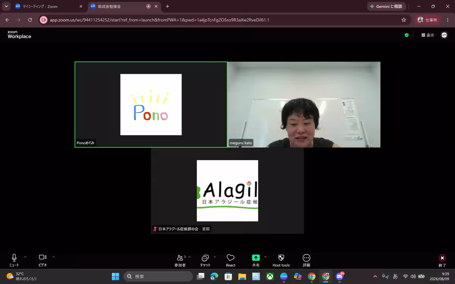
Task: Close the 助成金勉強会 tab
Action: tap(156, 6)
